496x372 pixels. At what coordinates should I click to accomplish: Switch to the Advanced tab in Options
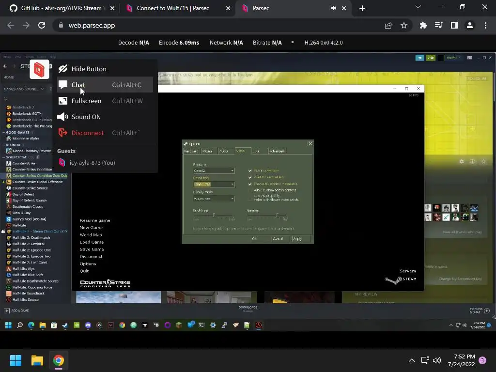pyautogui.click(x=277, y=151)
